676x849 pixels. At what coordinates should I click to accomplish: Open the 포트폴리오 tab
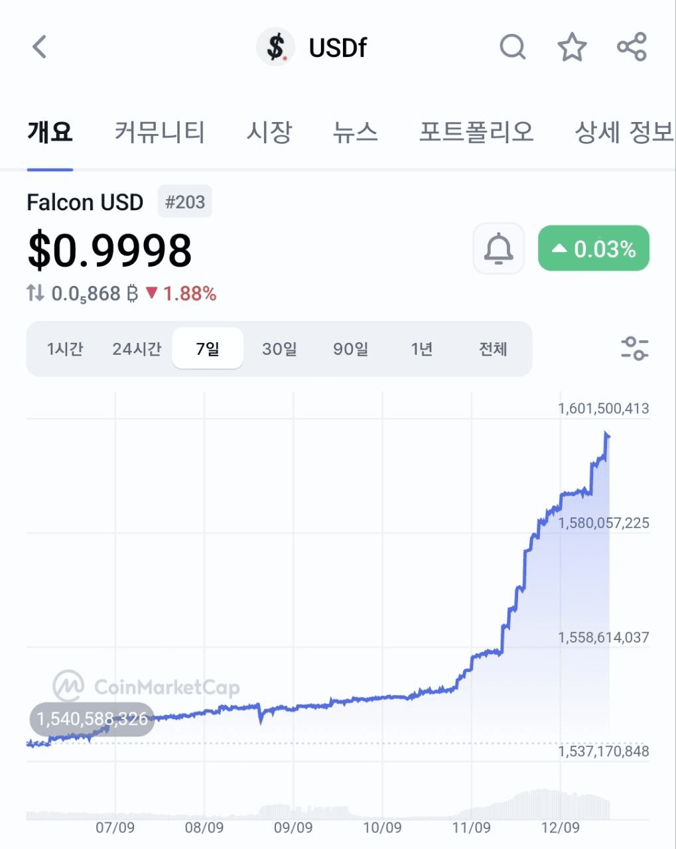(476, 132)
